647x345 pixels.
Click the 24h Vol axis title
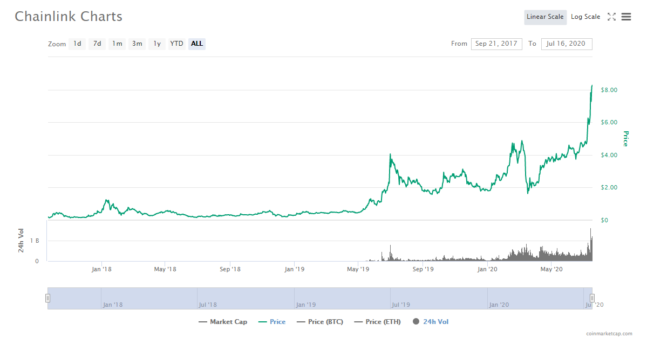coord(21,241)
